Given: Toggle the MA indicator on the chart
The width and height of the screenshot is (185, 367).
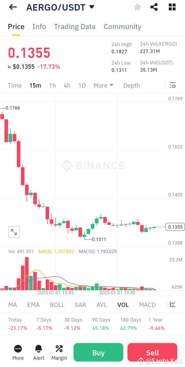Looking at the screenshot, I should pyautogui.click(x=12, y=304).
